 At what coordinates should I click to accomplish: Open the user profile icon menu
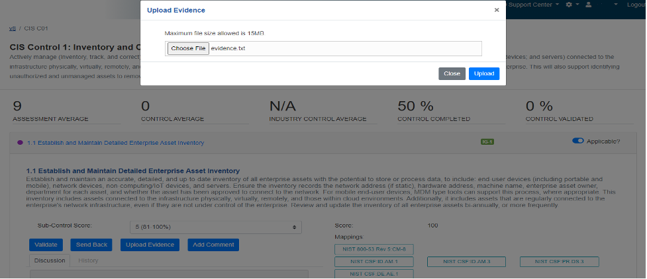pos(588,5)
